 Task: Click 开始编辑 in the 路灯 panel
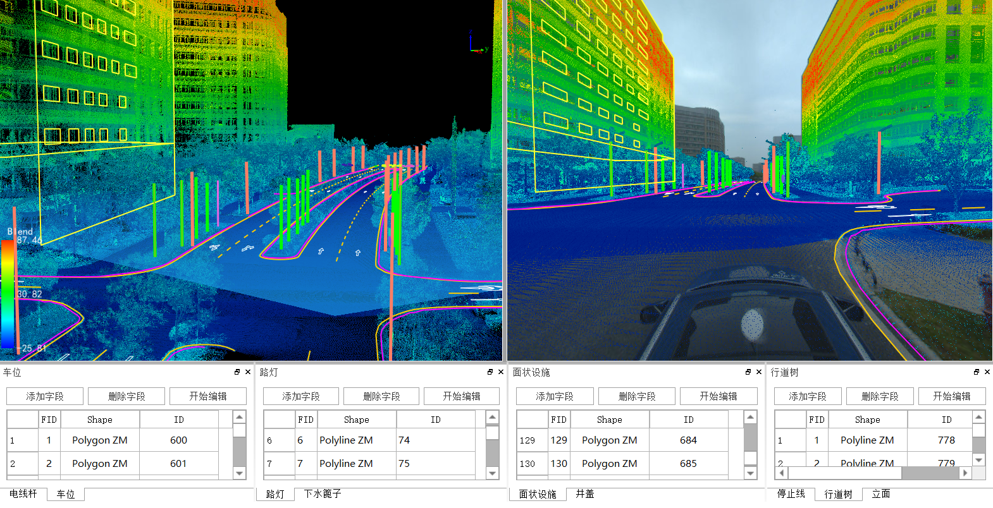point(462,396)
